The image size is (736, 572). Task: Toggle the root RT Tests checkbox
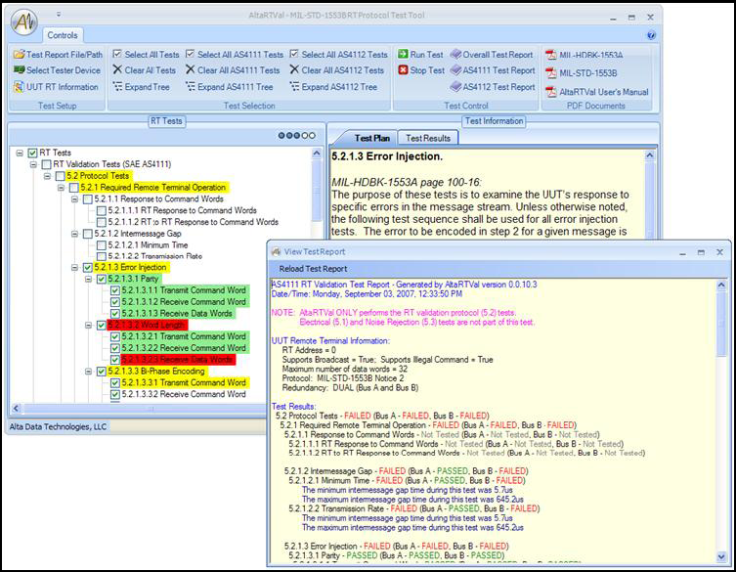[32, 153]
